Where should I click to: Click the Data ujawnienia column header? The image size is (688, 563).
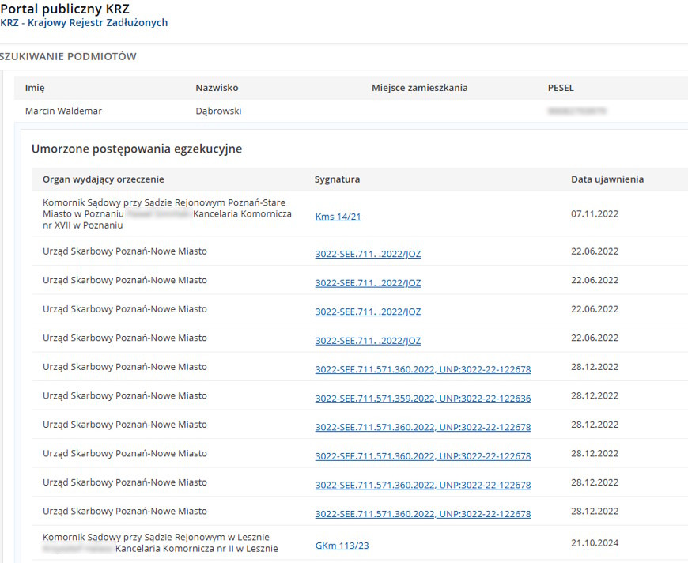pyautogui.click(x=607, y=179)
